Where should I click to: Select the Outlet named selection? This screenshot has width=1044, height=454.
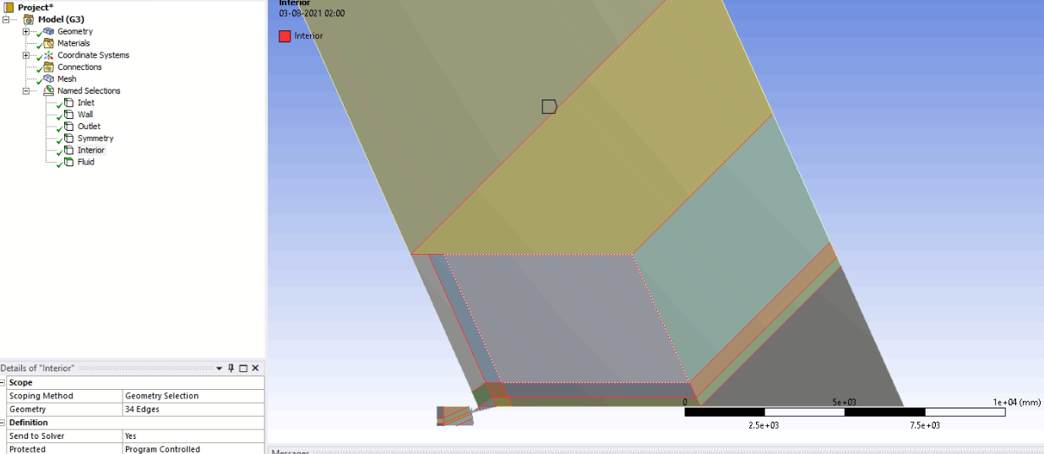pos(89,127)
